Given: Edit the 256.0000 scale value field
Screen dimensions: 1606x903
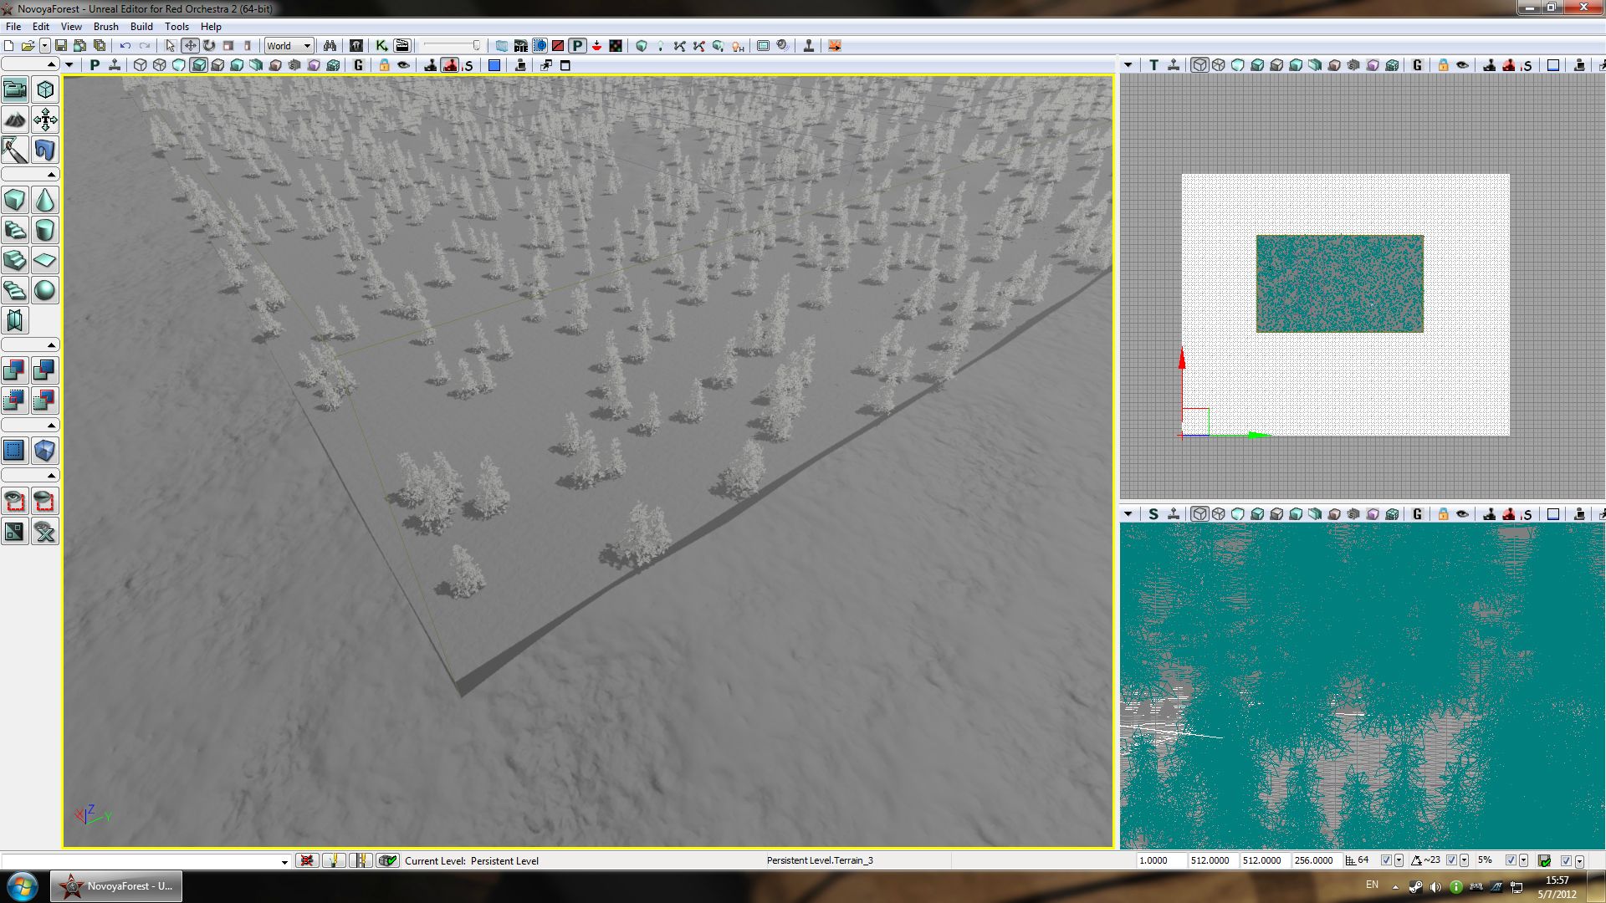Looking at the screenshot, I should coord(1314,860).
